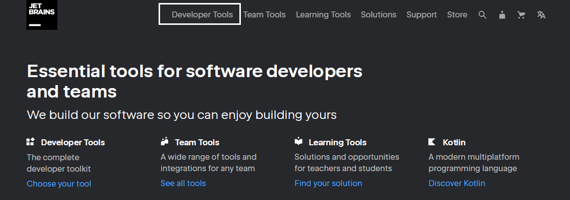Image resolution: width=570 pixels, height=200 pixels.
Task: Open the account profile icon
Action: tap(502, 15)
